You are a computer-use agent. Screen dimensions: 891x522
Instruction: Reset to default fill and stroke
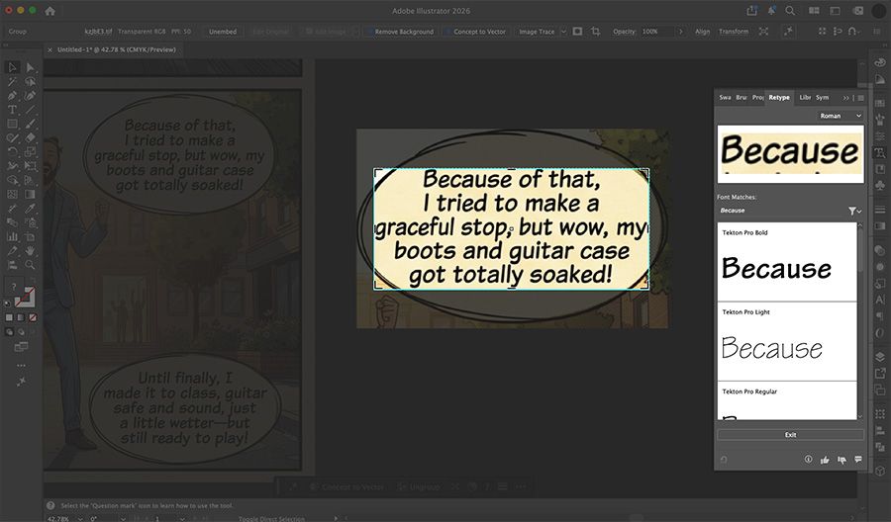tap(7, 304)
